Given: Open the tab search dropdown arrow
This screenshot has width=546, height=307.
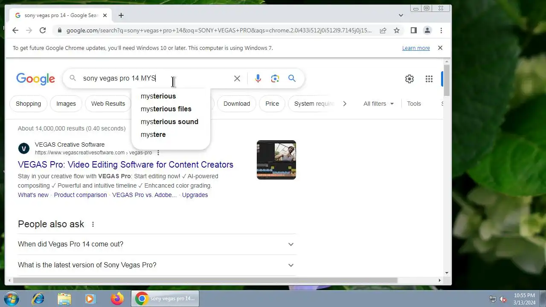Looking at the screenshot, I should click(x=401, y=15).
